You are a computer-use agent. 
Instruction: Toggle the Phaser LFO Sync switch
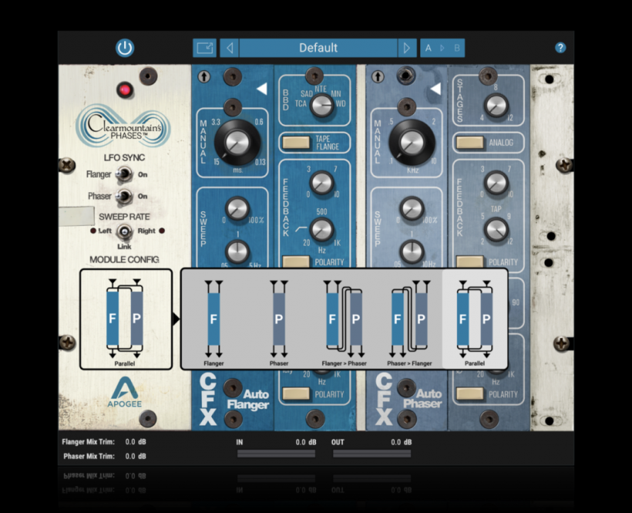tap(123, 196)
